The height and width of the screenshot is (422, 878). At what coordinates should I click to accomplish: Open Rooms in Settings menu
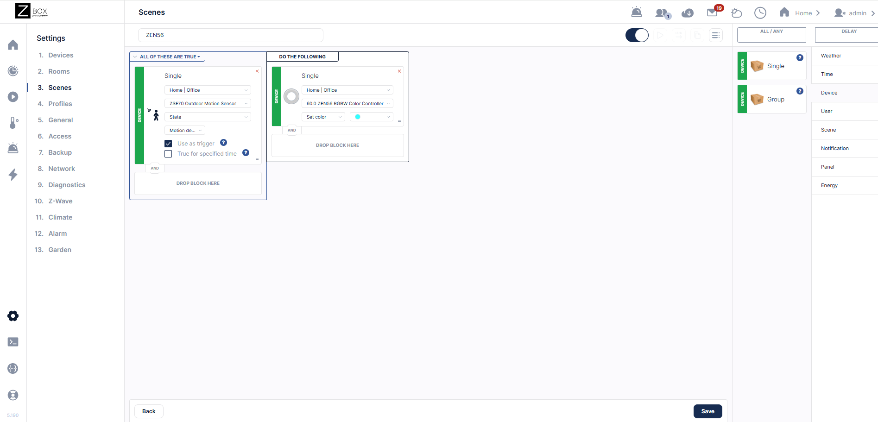click(x=59, y=71)
